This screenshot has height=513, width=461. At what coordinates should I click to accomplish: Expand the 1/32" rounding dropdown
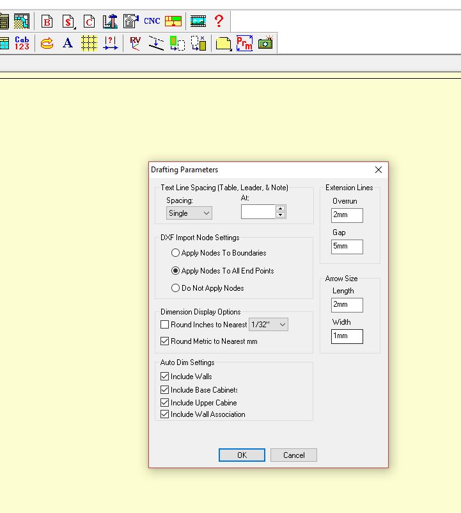point(269,325)
